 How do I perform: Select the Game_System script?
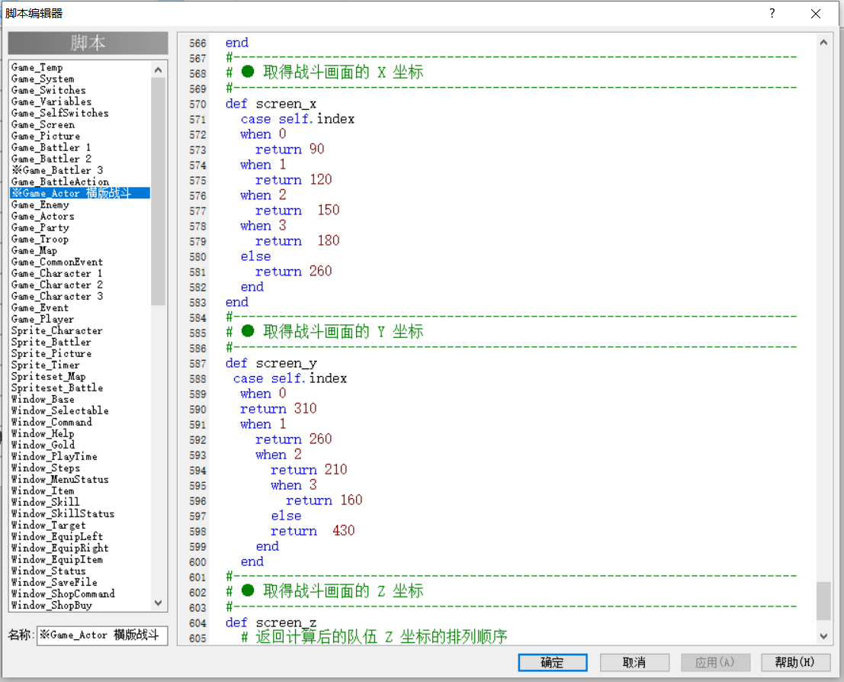pyautogui.click(x=43, y=79)
